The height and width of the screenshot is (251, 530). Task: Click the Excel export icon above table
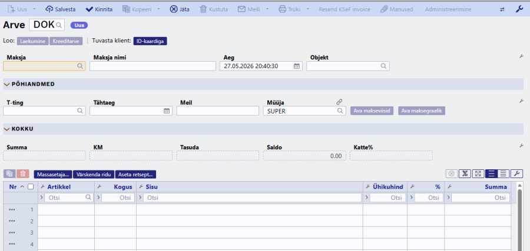465,174
